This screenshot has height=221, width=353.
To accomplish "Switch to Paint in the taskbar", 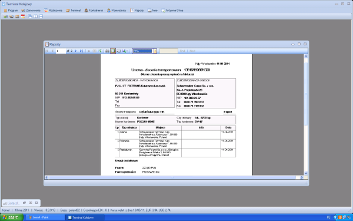I will coord(45,217).
